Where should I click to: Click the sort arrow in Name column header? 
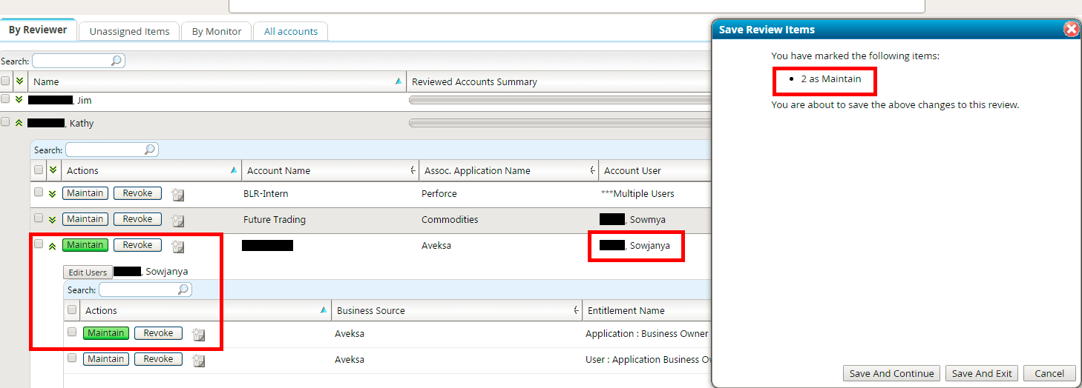[399, 81]
